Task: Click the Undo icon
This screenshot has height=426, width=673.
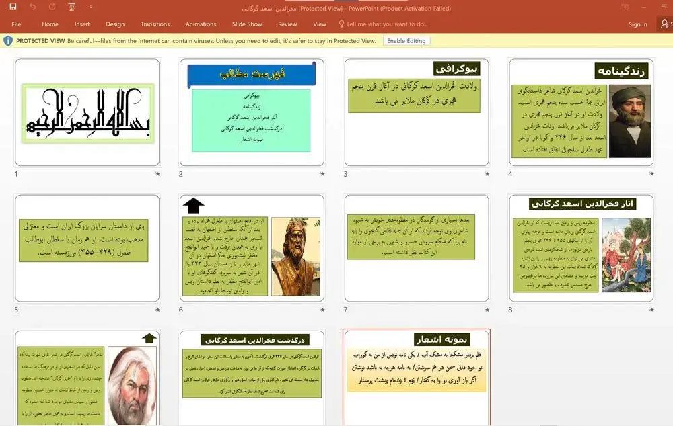Action: tap(32, 6)
